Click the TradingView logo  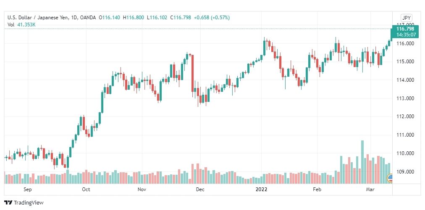tap(24, 202)
